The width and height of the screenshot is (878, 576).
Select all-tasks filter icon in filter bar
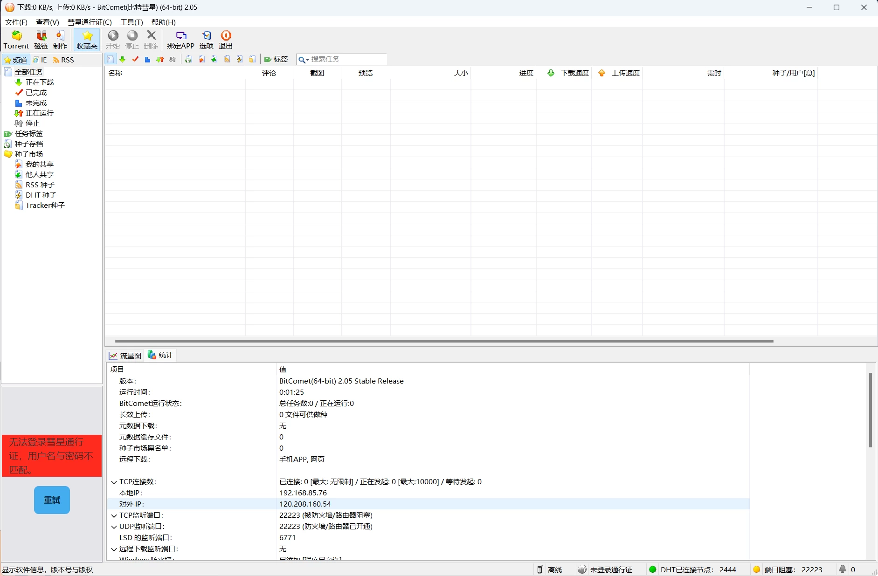click(x=110, y=59)
